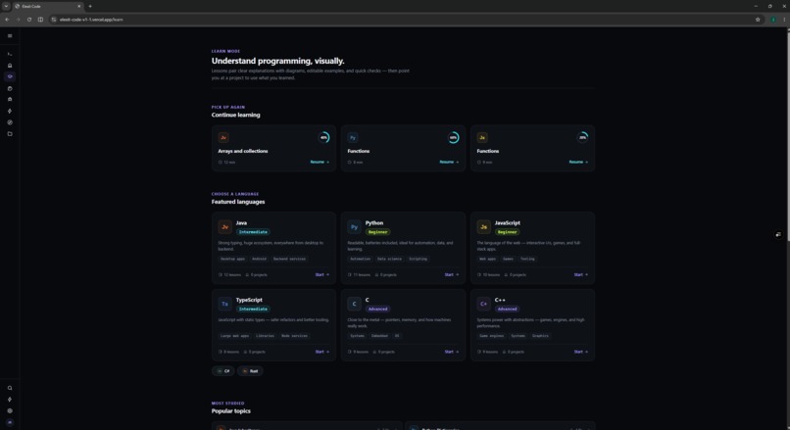Open the settings gear in bottom sidebar
The image size is (790, 430).
10,410
